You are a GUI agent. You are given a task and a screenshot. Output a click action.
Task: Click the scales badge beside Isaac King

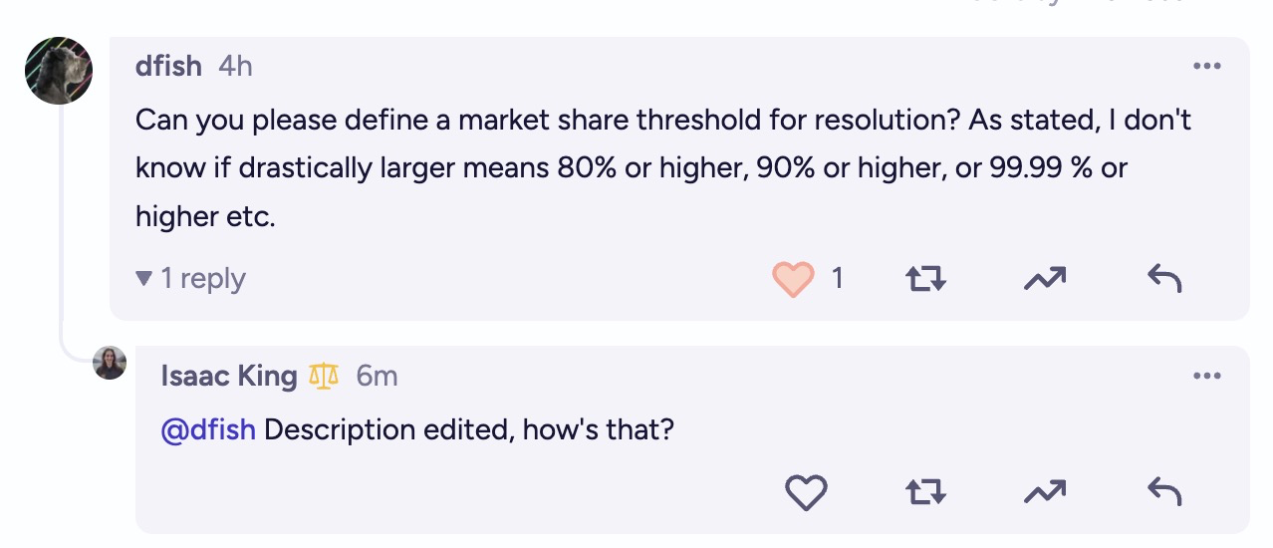(325, 377)
